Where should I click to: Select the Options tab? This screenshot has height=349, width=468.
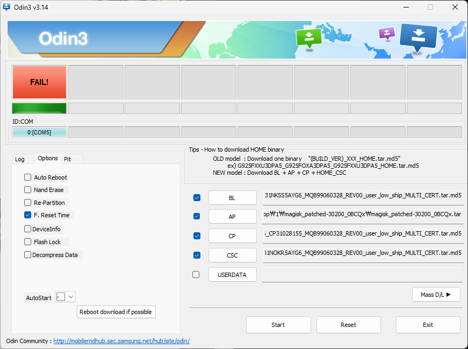[x=48, y=158]
